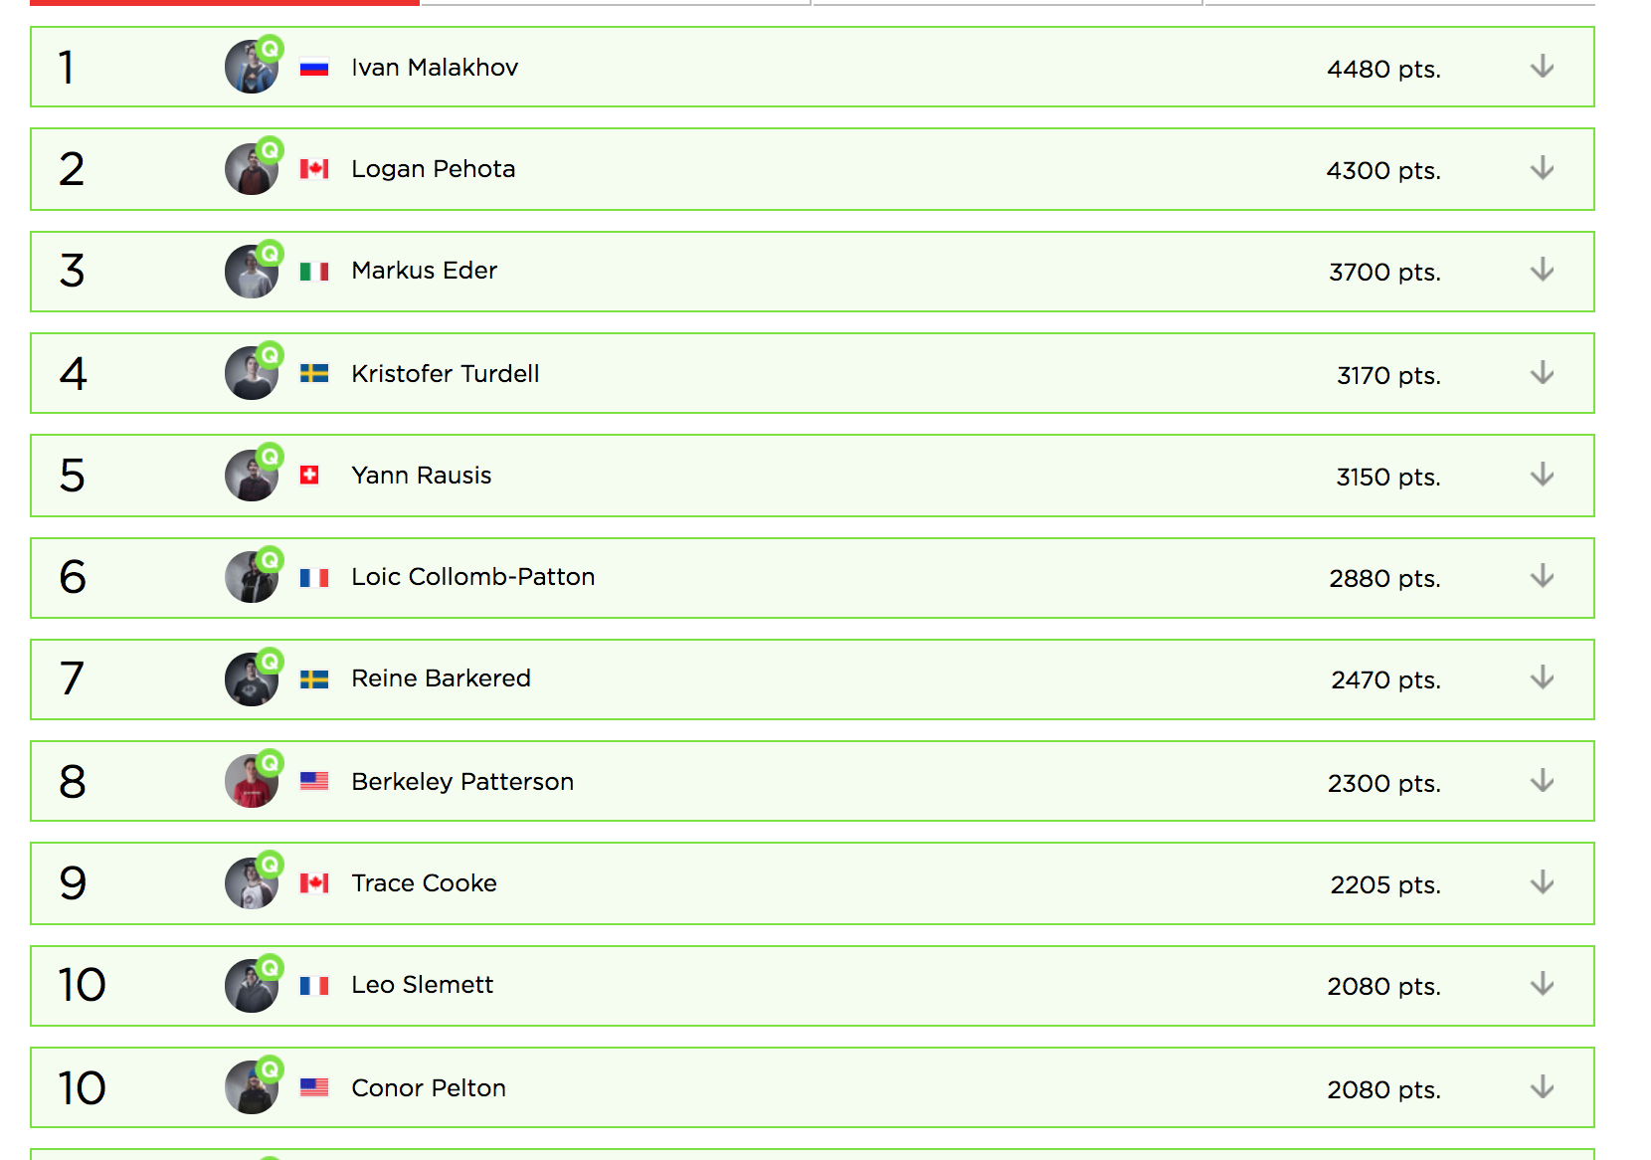This screenshot has height=1160, width=1651.
Task: Expand Conor Pelton's details arrow
Action: (x=1542, y=1087)
